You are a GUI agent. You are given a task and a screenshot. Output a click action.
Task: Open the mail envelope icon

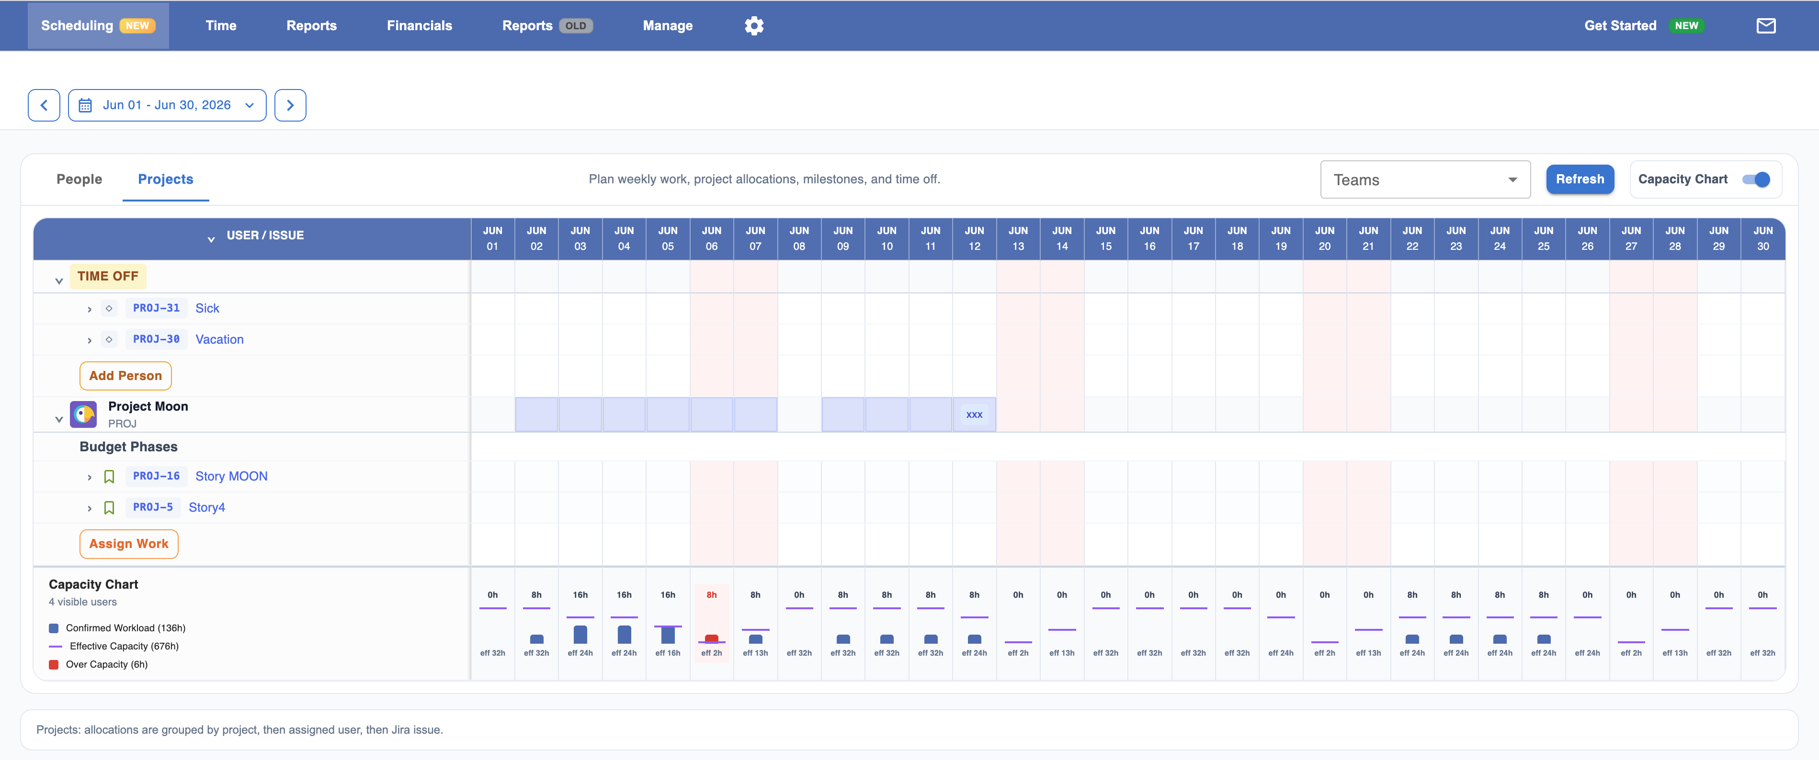click(1765, 25)
